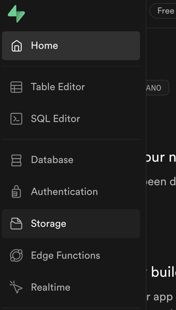Open the Realtime page
This screenshot has height=310, width=176.
tap(51, 287)
